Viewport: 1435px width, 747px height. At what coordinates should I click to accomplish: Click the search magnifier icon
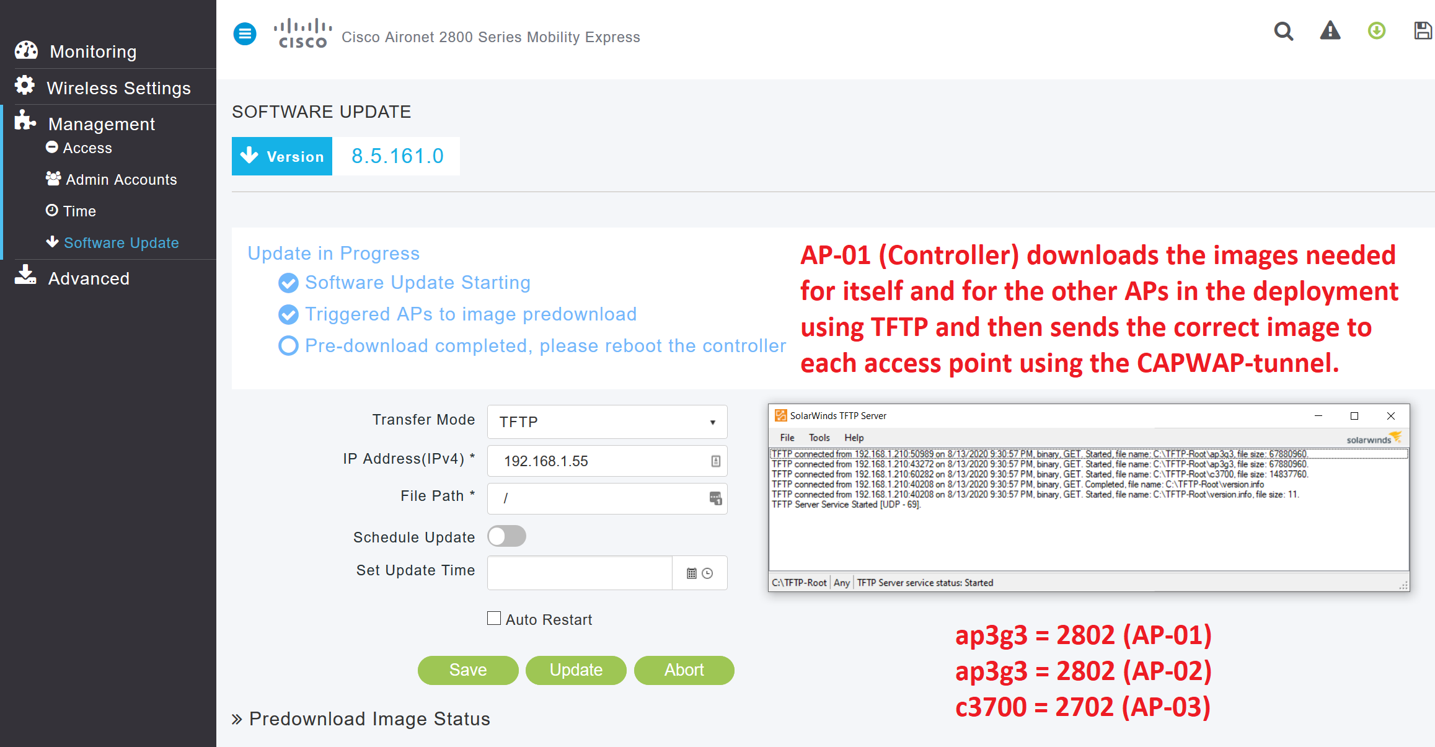pyautogui.click(x=1283, y=31)
